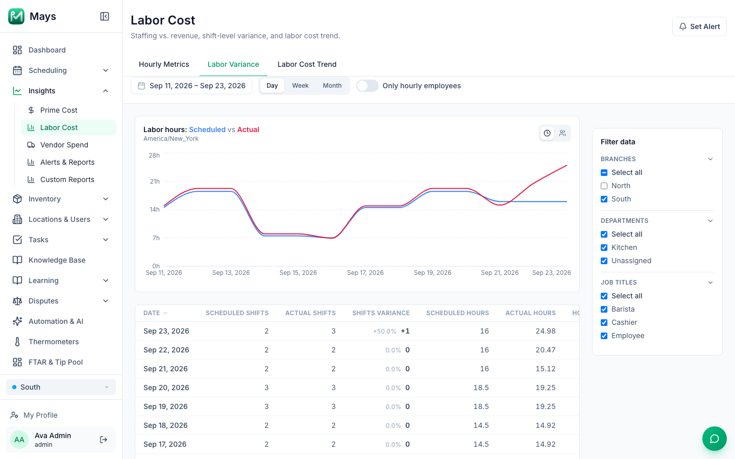Click the Automation & AI sparkle icon
This screenshot has height=459, width=735.
(x=17, y=321)
